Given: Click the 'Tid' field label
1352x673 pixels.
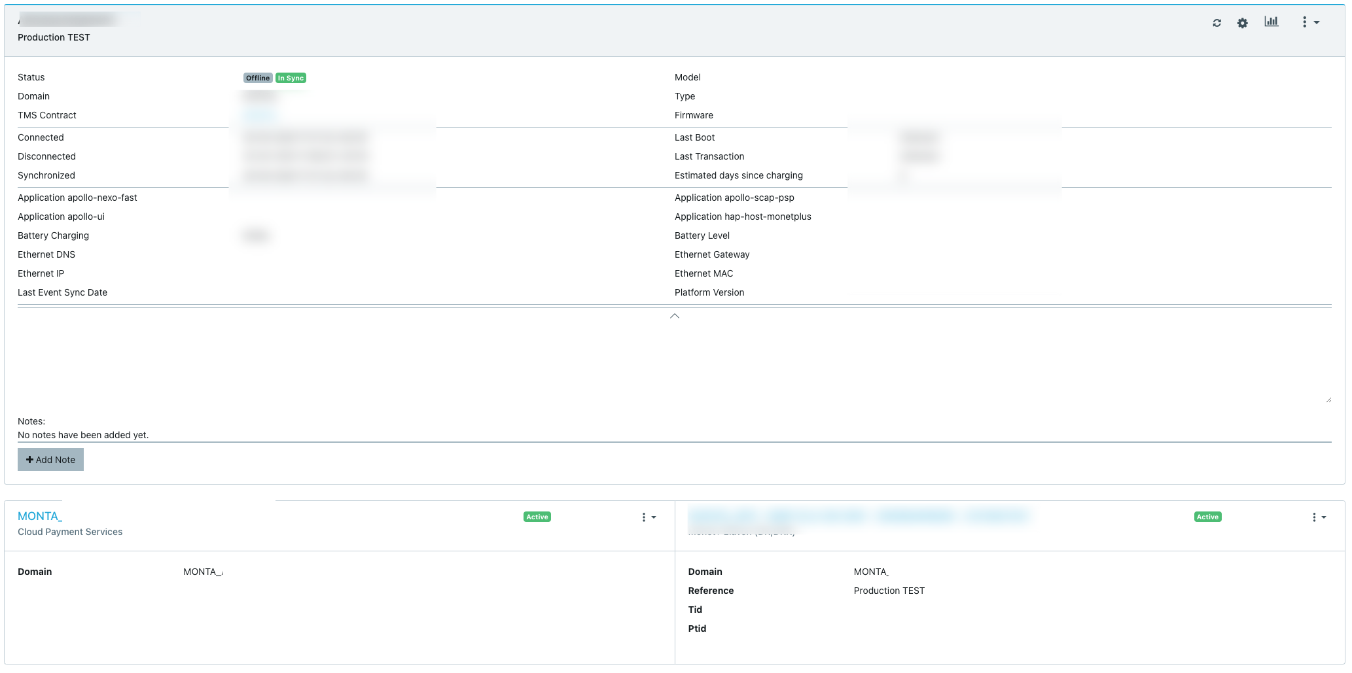Looking at the screenshot, I should coord(695,610).
